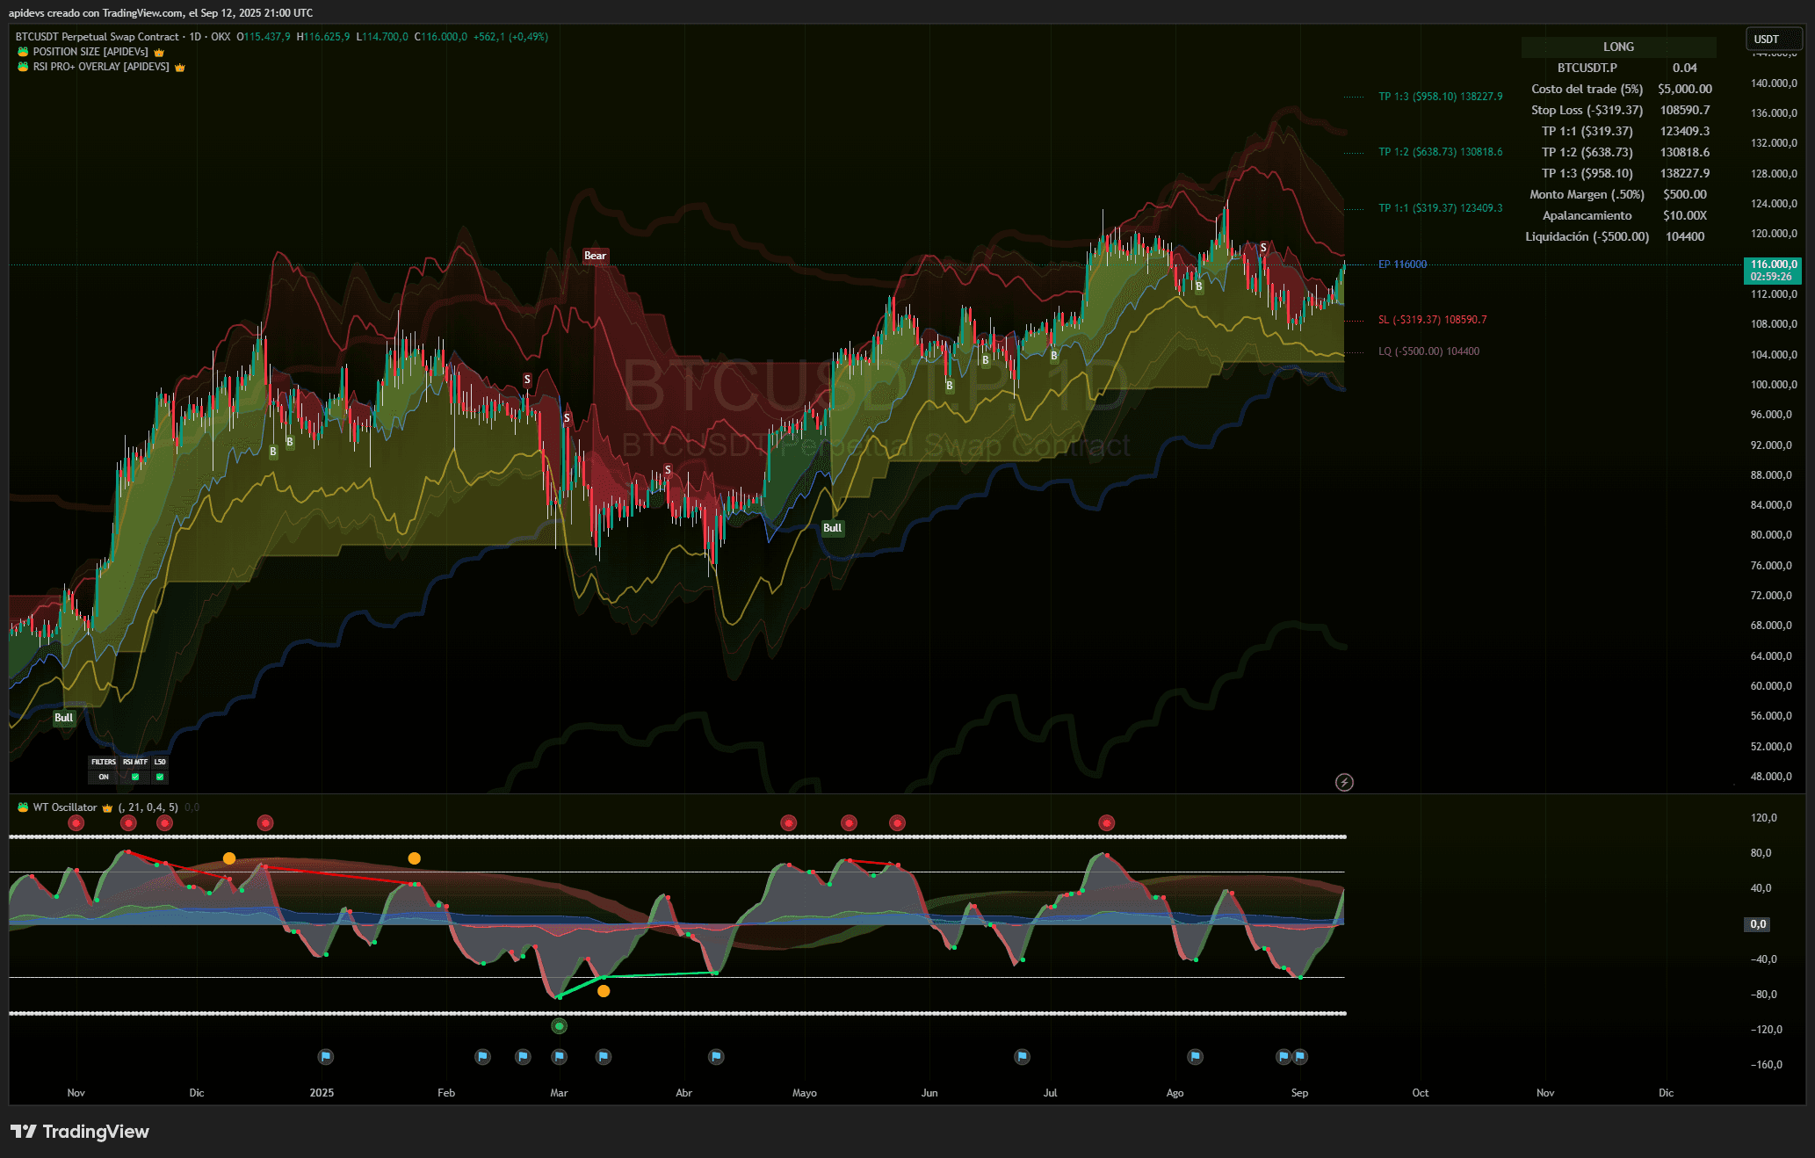Screen dimensions: 1815x1158
Task: Click blue flag marker above the Ago label
Action: click(x=1195, y=1056)
